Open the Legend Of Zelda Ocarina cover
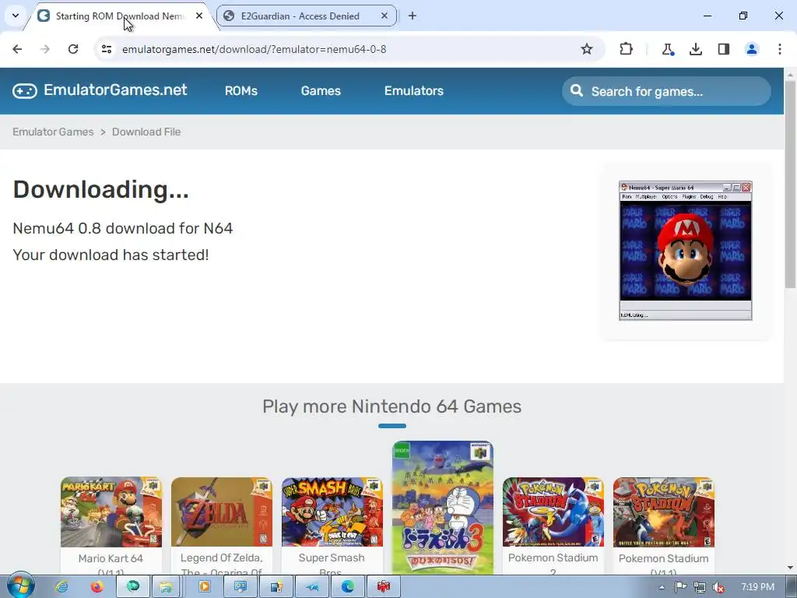Image resolution: width=797 pixels, height=598 pixels. pyautogui.click(x=222, y=512)
